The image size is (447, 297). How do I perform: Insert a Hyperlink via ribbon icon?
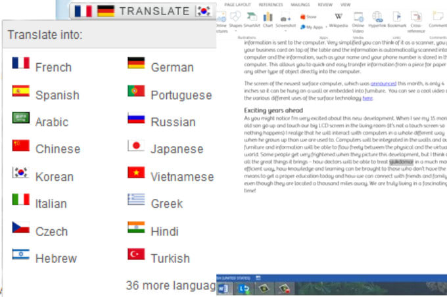pos(378,19)
